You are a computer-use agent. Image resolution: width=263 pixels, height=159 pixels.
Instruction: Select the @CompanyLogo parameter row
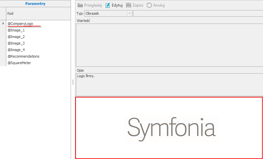tap(38, 24)
